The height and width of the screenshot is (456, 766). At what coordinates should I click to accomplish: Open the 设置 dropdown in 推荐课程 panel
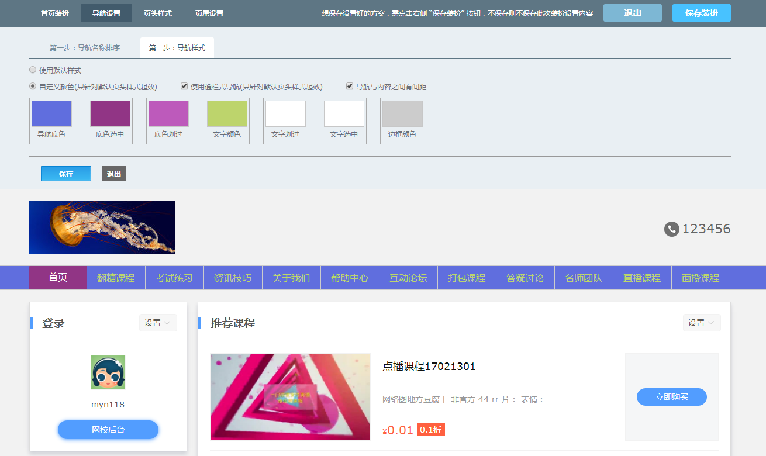[x=702, y=323]
